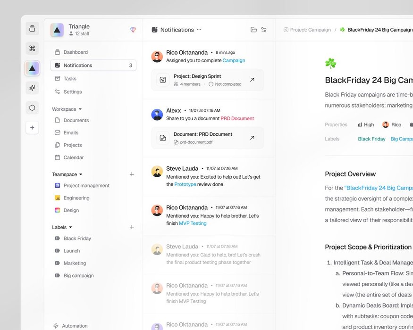Click Rico Oktananda's avatar on 8 mins ago notification
This screenshot has height=330, width=413.
(x=157, y=57)
